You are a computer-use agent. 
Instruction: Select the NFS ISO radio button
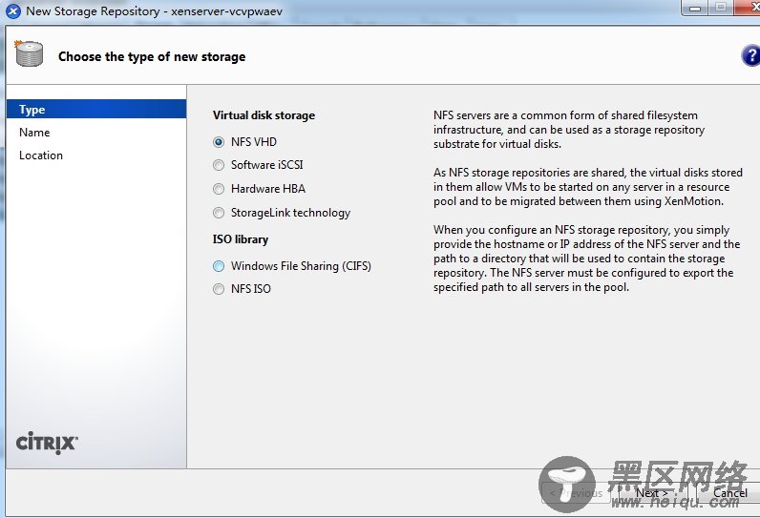click(x=219, y=289)
